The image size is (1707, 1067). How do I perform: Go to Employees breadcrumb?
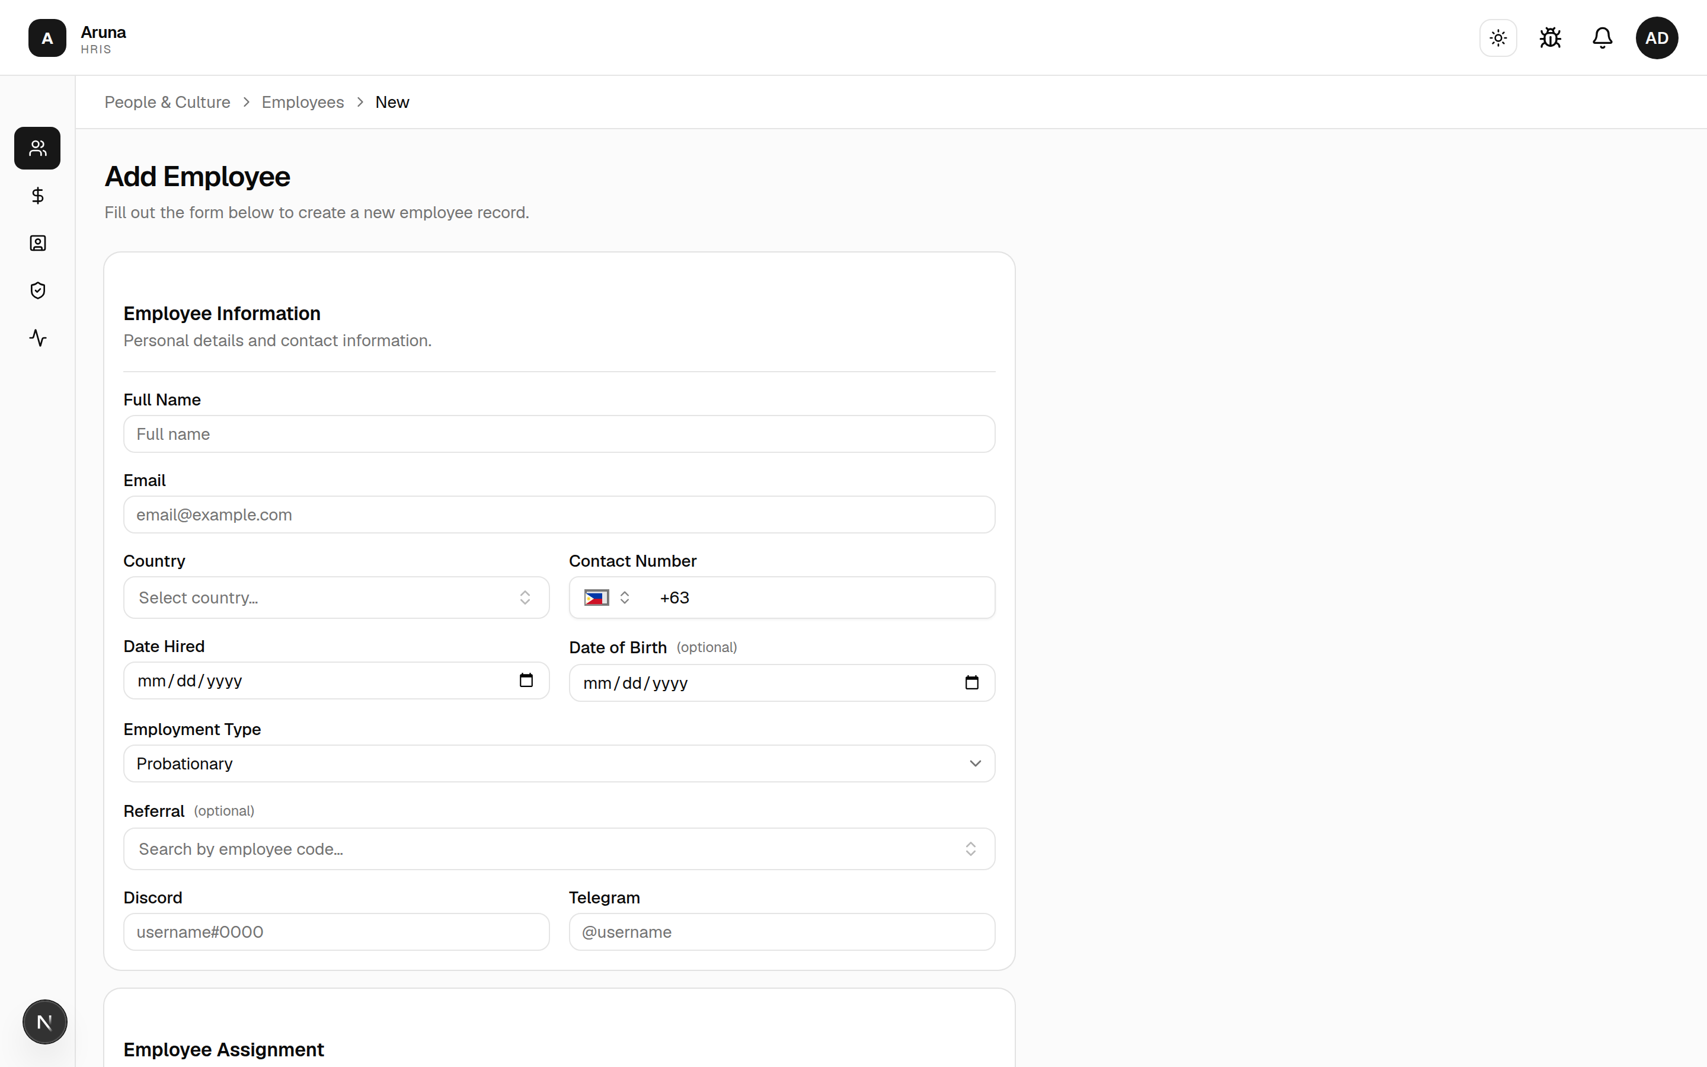tap(303, 103)
